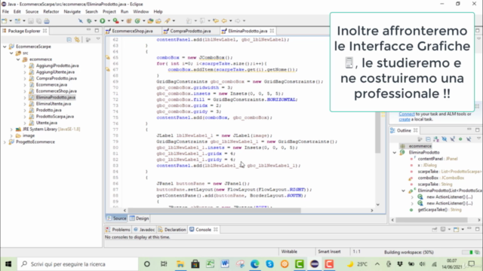The width and height of the screenshot is (483, 271).
Task: Open the Refactor menu
Action: (x=51, y=12)
